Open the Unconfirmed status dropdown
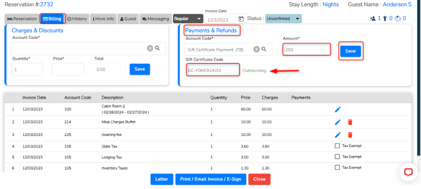The width and height of the screenshot is (421, 189). [283, 19]
